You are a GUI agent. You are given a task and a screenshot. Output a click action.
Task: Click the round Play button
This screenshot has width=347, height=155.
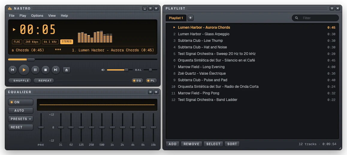click(24, 70)
